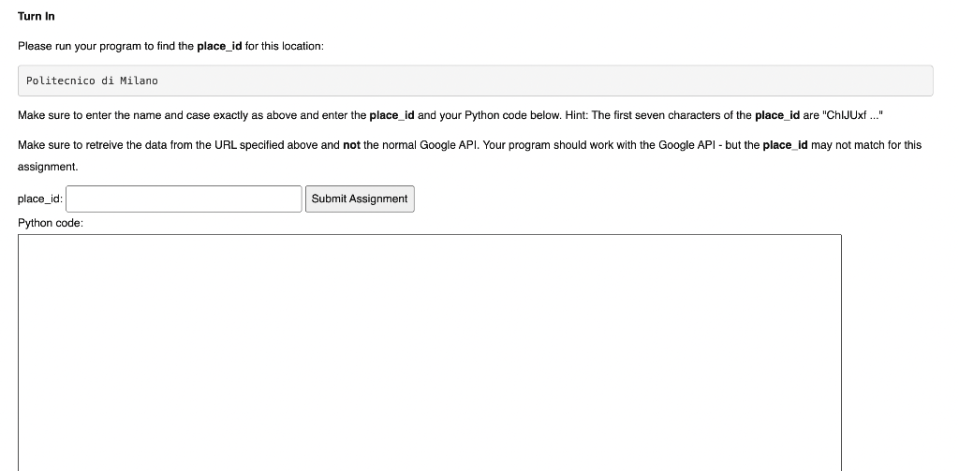Click the "Turn In" heading
Screen dimensions: 959x471
click(37, 16)
